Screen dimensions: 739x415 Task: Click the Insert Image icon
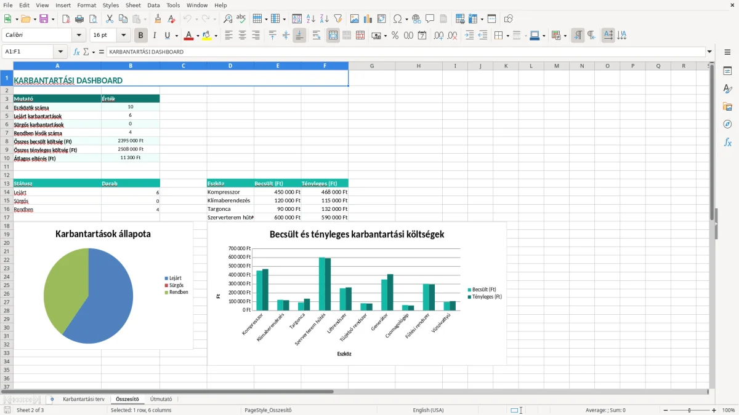pos(354,19)
